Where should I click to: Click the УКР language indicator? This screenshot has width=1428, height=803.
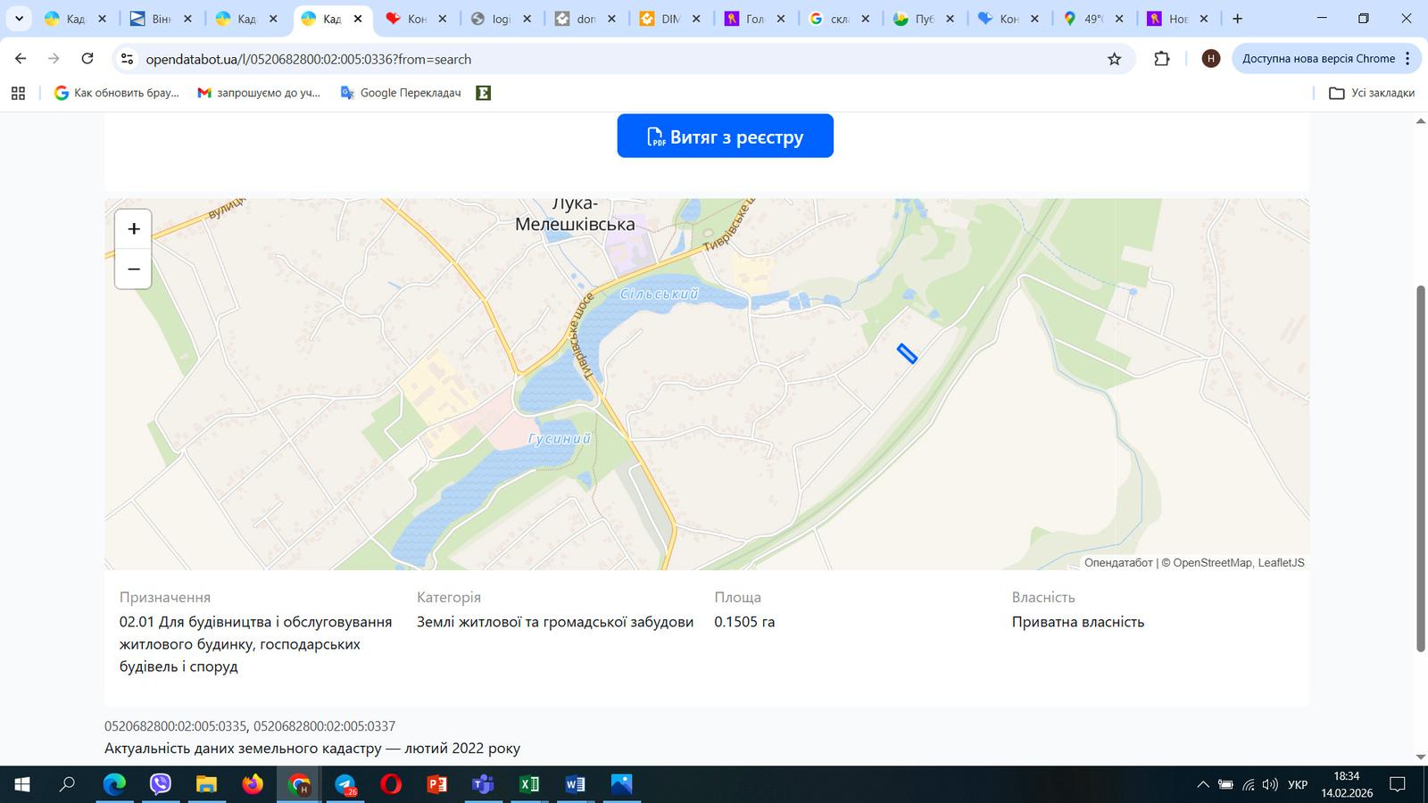coord(1296,785)
